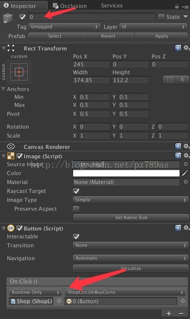Click the Prefab Revert button
The width and height of the screenshot is (190, 319).
(108, 36)
